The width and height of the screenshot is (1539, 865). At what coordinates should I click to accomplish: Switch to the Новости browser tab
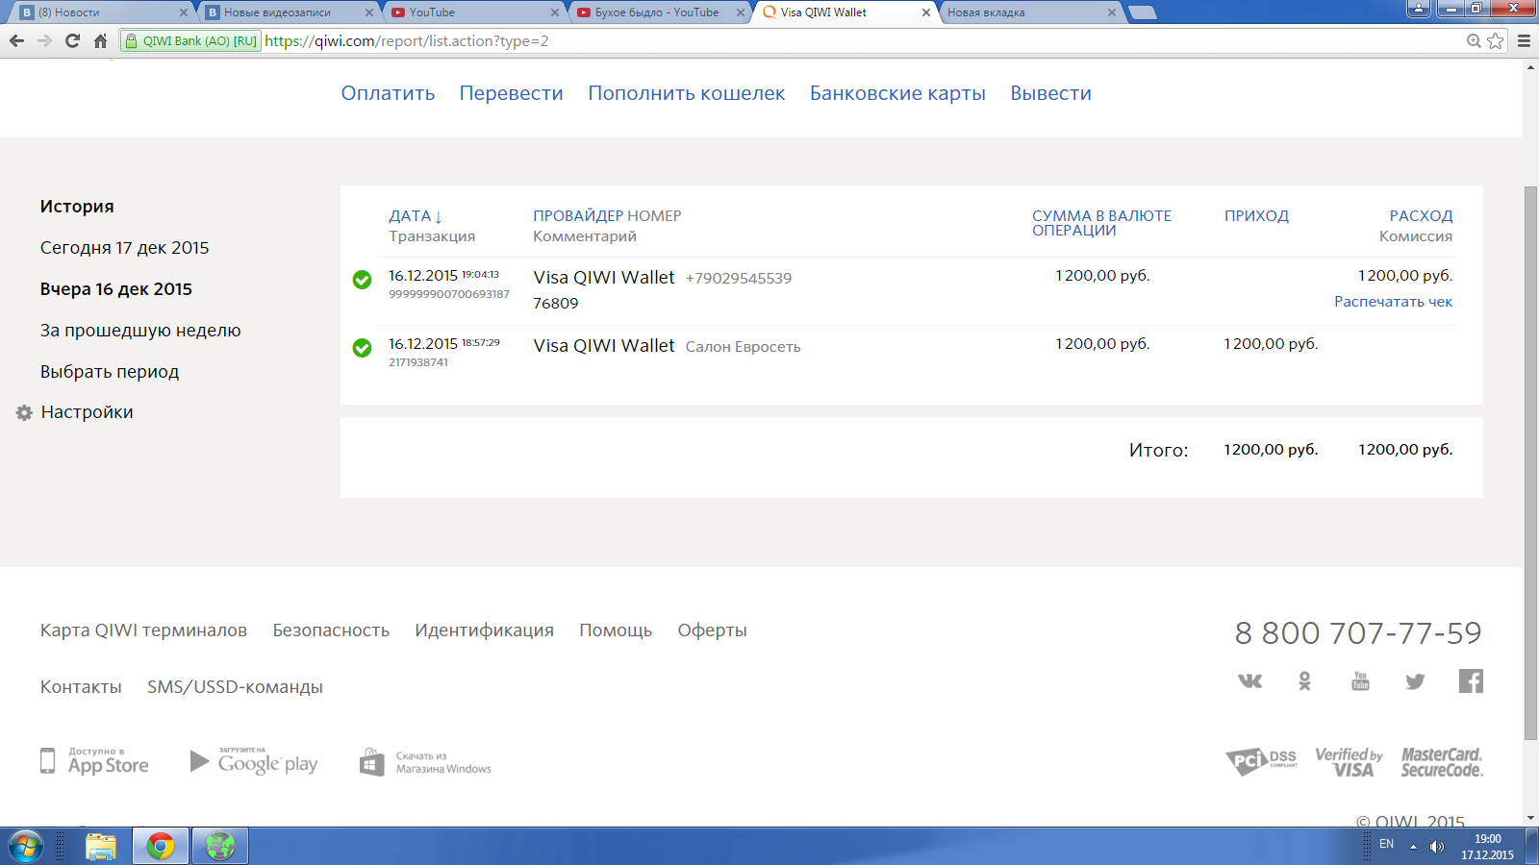click(103, 12)
